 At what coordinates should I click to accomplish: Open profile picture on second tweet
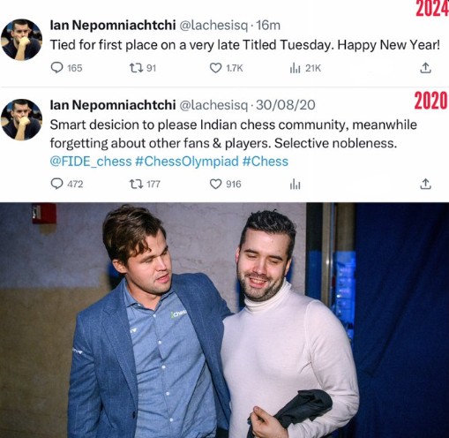click(21, 119)
